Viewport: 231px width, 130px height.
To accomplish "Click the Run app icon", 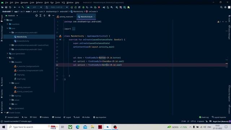I will pos(71,7).
